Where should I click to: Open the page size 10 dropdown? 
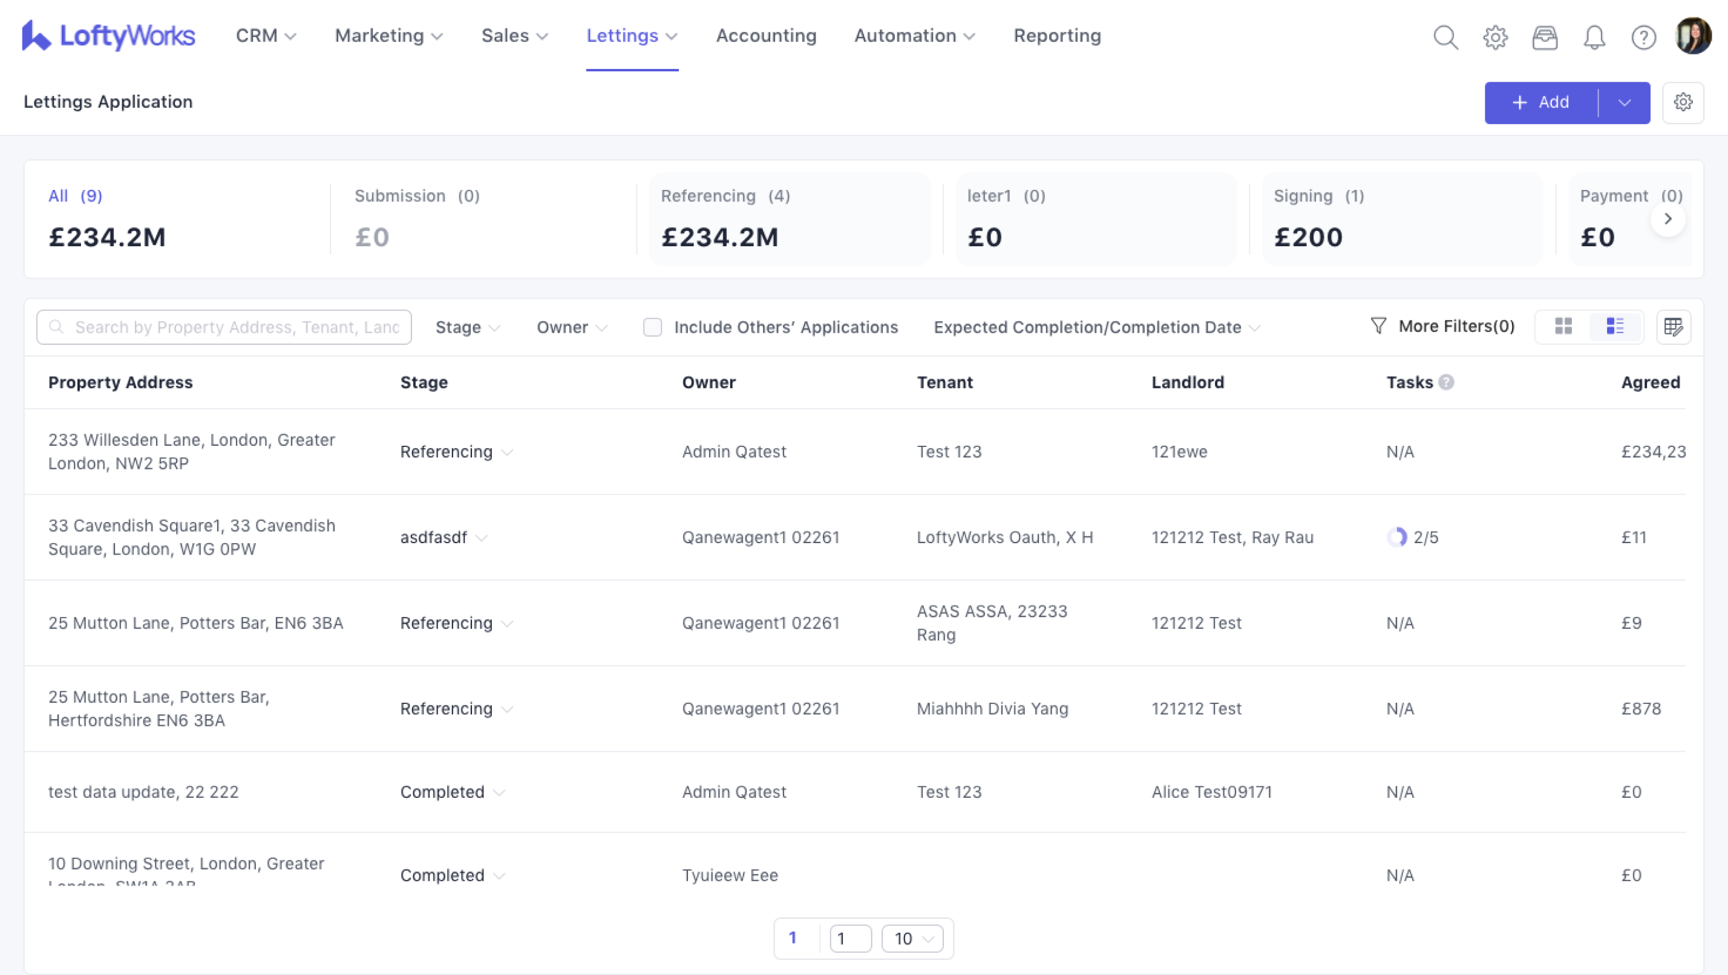point(912,938)
